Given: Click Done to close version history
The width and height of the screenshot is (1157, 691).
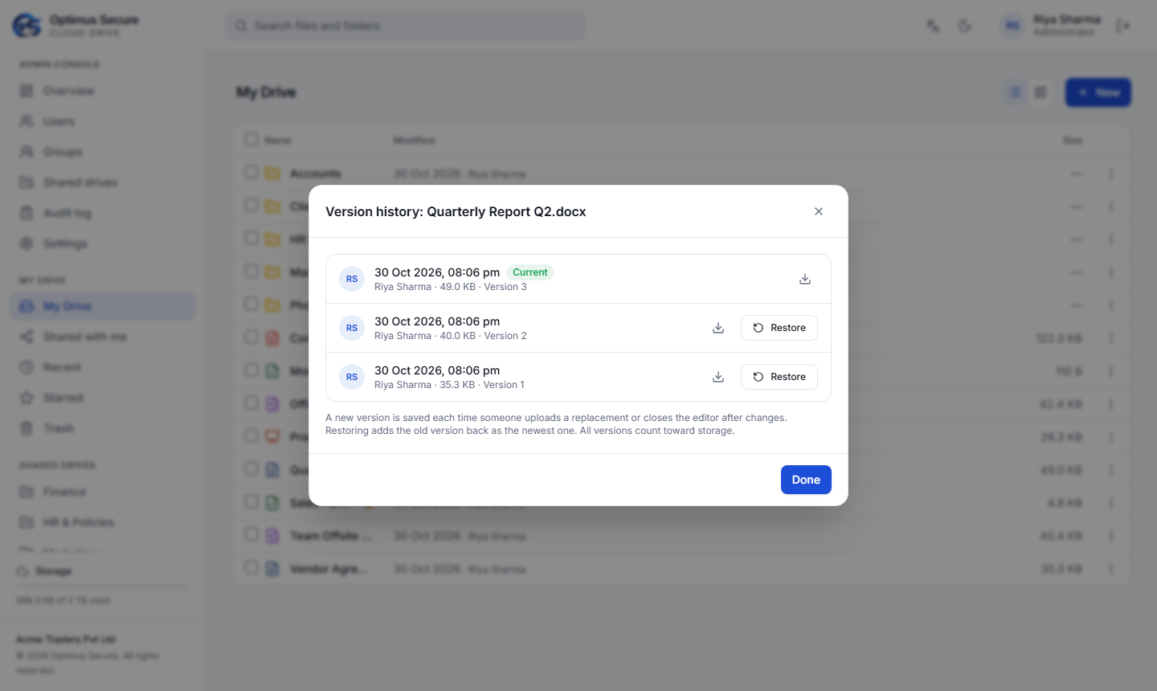Looking at the screenshot, I should point(806,480).
